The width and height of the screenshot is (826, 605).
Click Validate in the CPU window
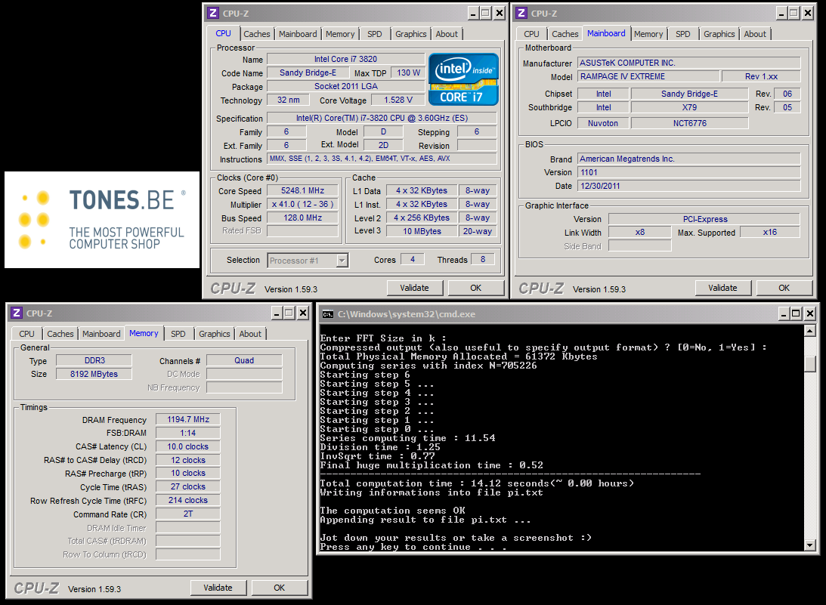coord(414,288)
